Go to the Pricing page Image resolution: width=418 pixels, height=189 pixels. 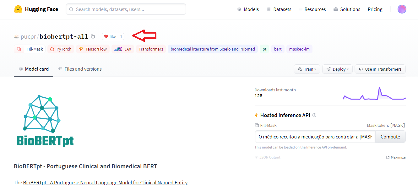coord(375,9)
